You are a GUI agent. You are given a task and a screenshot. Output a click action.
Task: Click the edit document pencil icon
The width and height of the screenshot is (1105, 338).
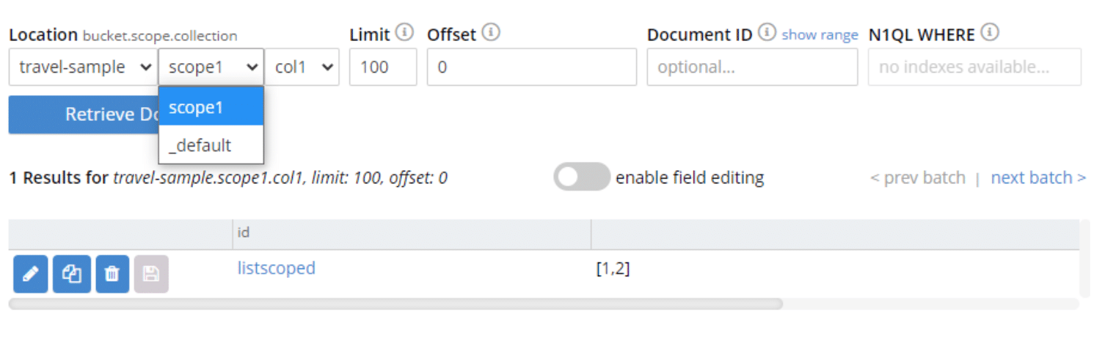30,274
